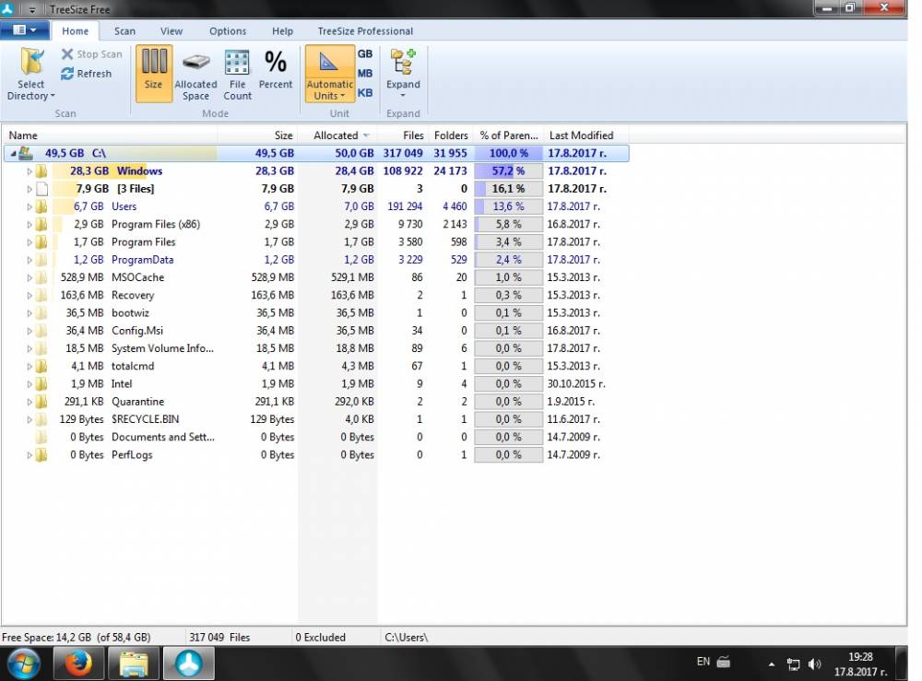
Task: Click the Quarantine folder icon
Action: click(x=41, y=401)
